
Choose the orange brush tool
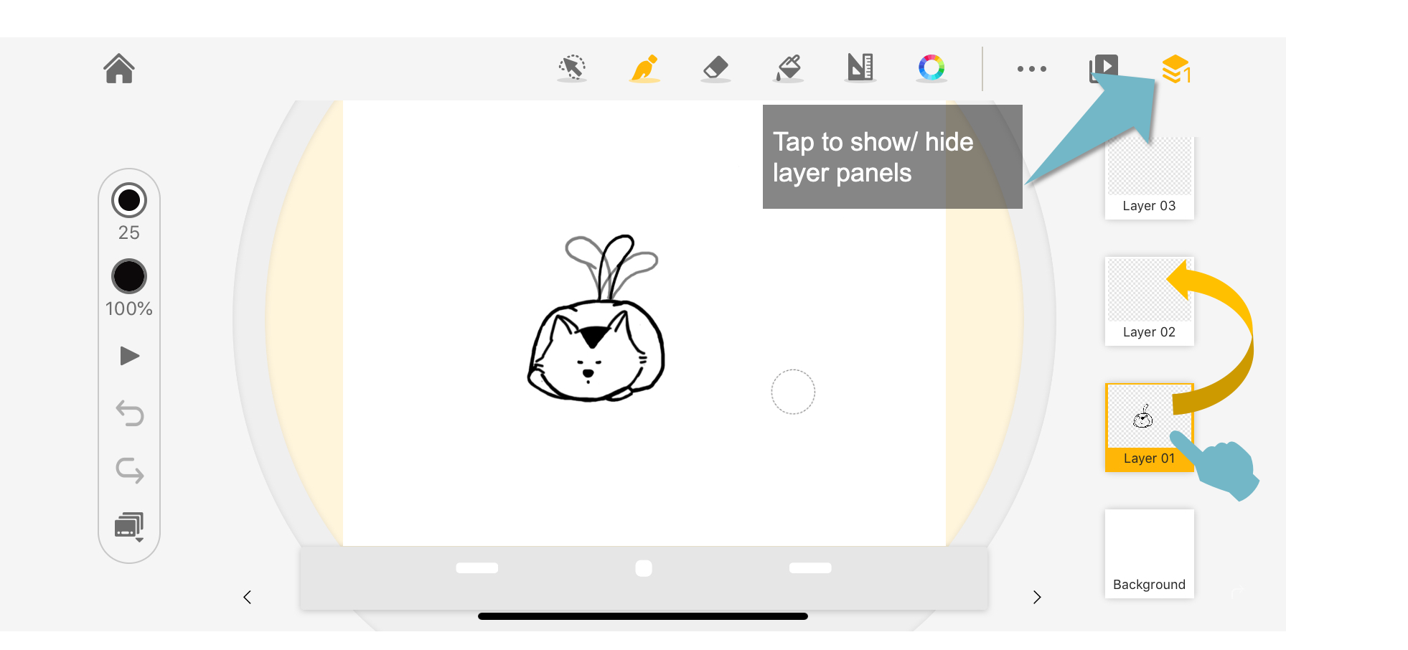(644, 68)
